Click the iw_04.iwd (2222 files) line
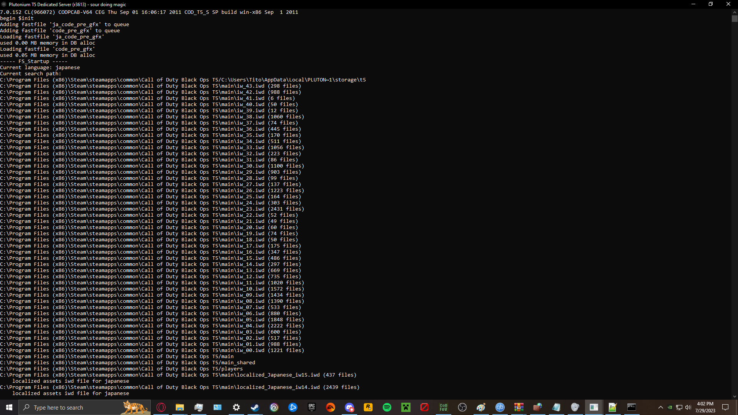738x415 pixels. 152,326
